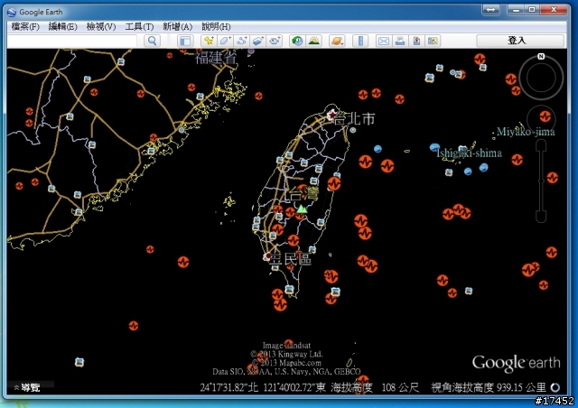Click the streaming progress circle in status bar
Image resolution: width=578 pixels, height=408 pixels.
coord(555,387)
